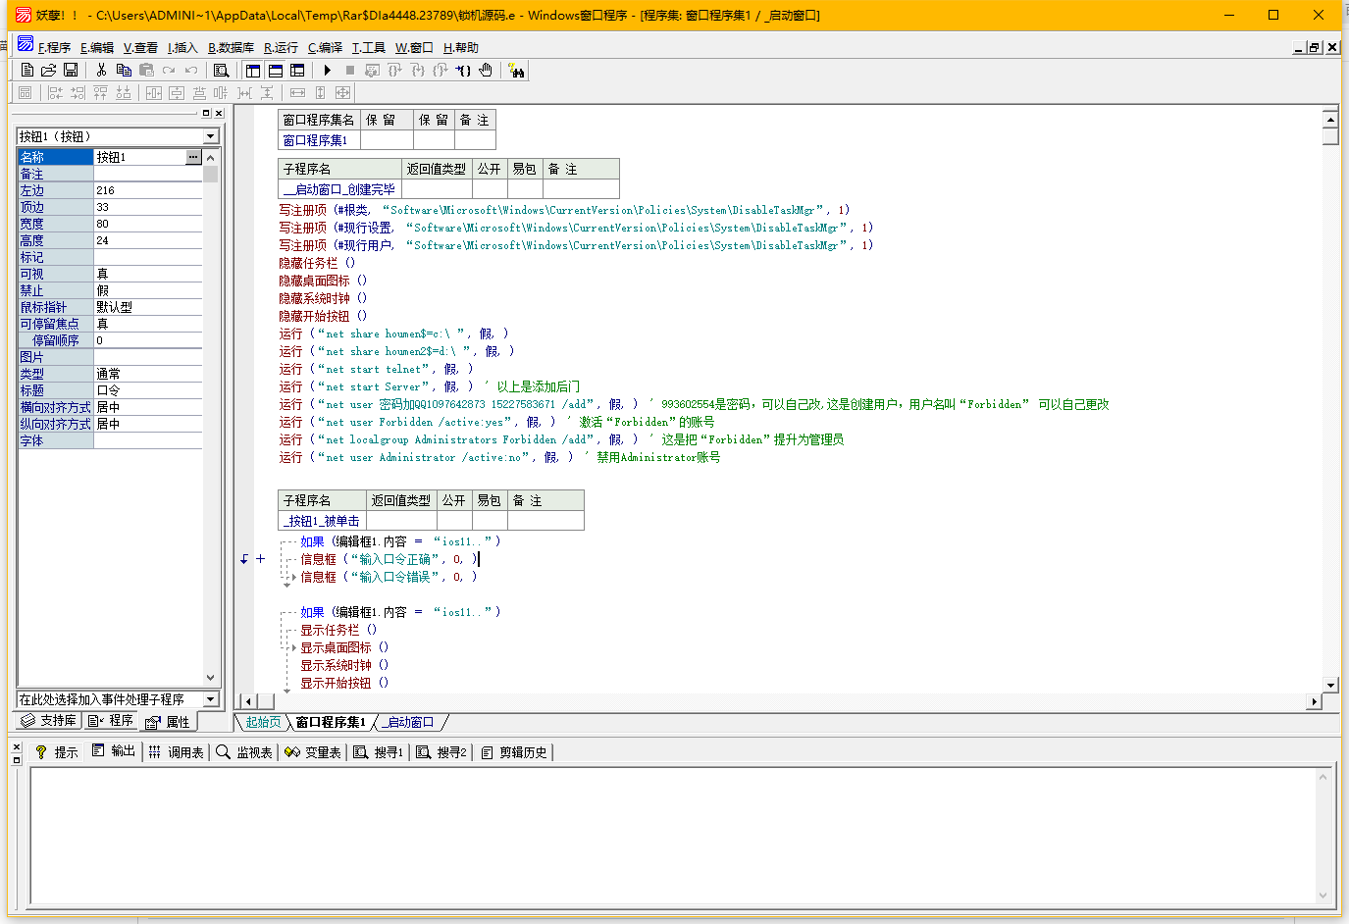Open the 类型 通常 value list
The image size is (1349, 924).
(x=148, y=374)
